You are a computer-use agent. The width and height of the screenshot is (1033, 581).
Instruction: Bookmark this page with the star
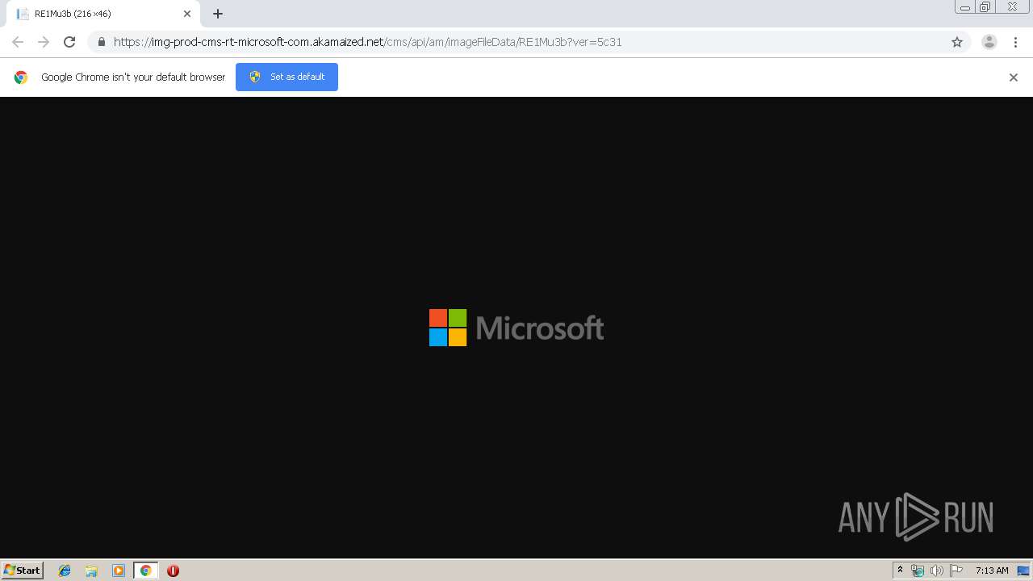[957, 42]
